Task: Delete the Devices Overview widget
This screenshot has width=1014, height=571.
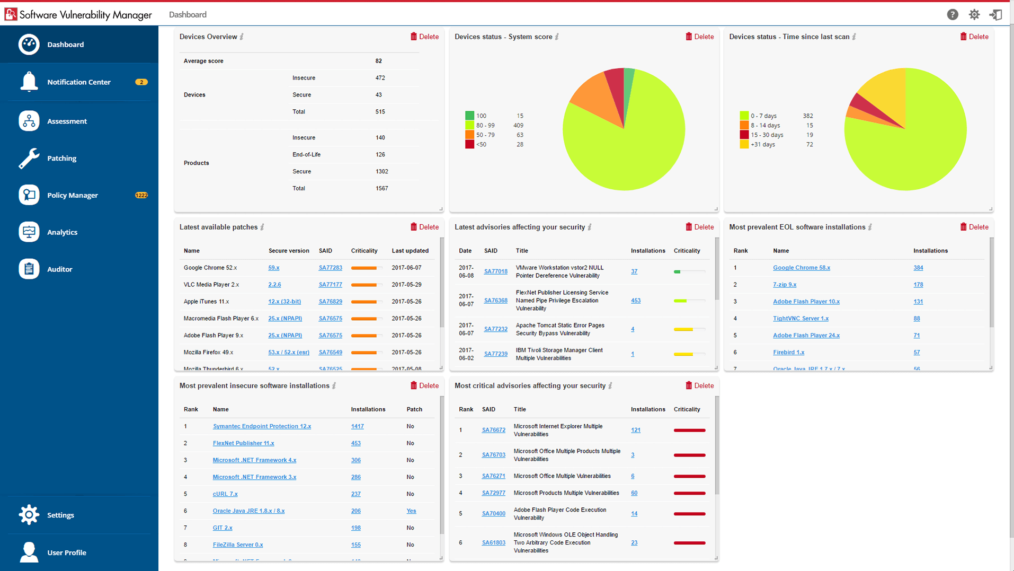Action: pos(424,37)
